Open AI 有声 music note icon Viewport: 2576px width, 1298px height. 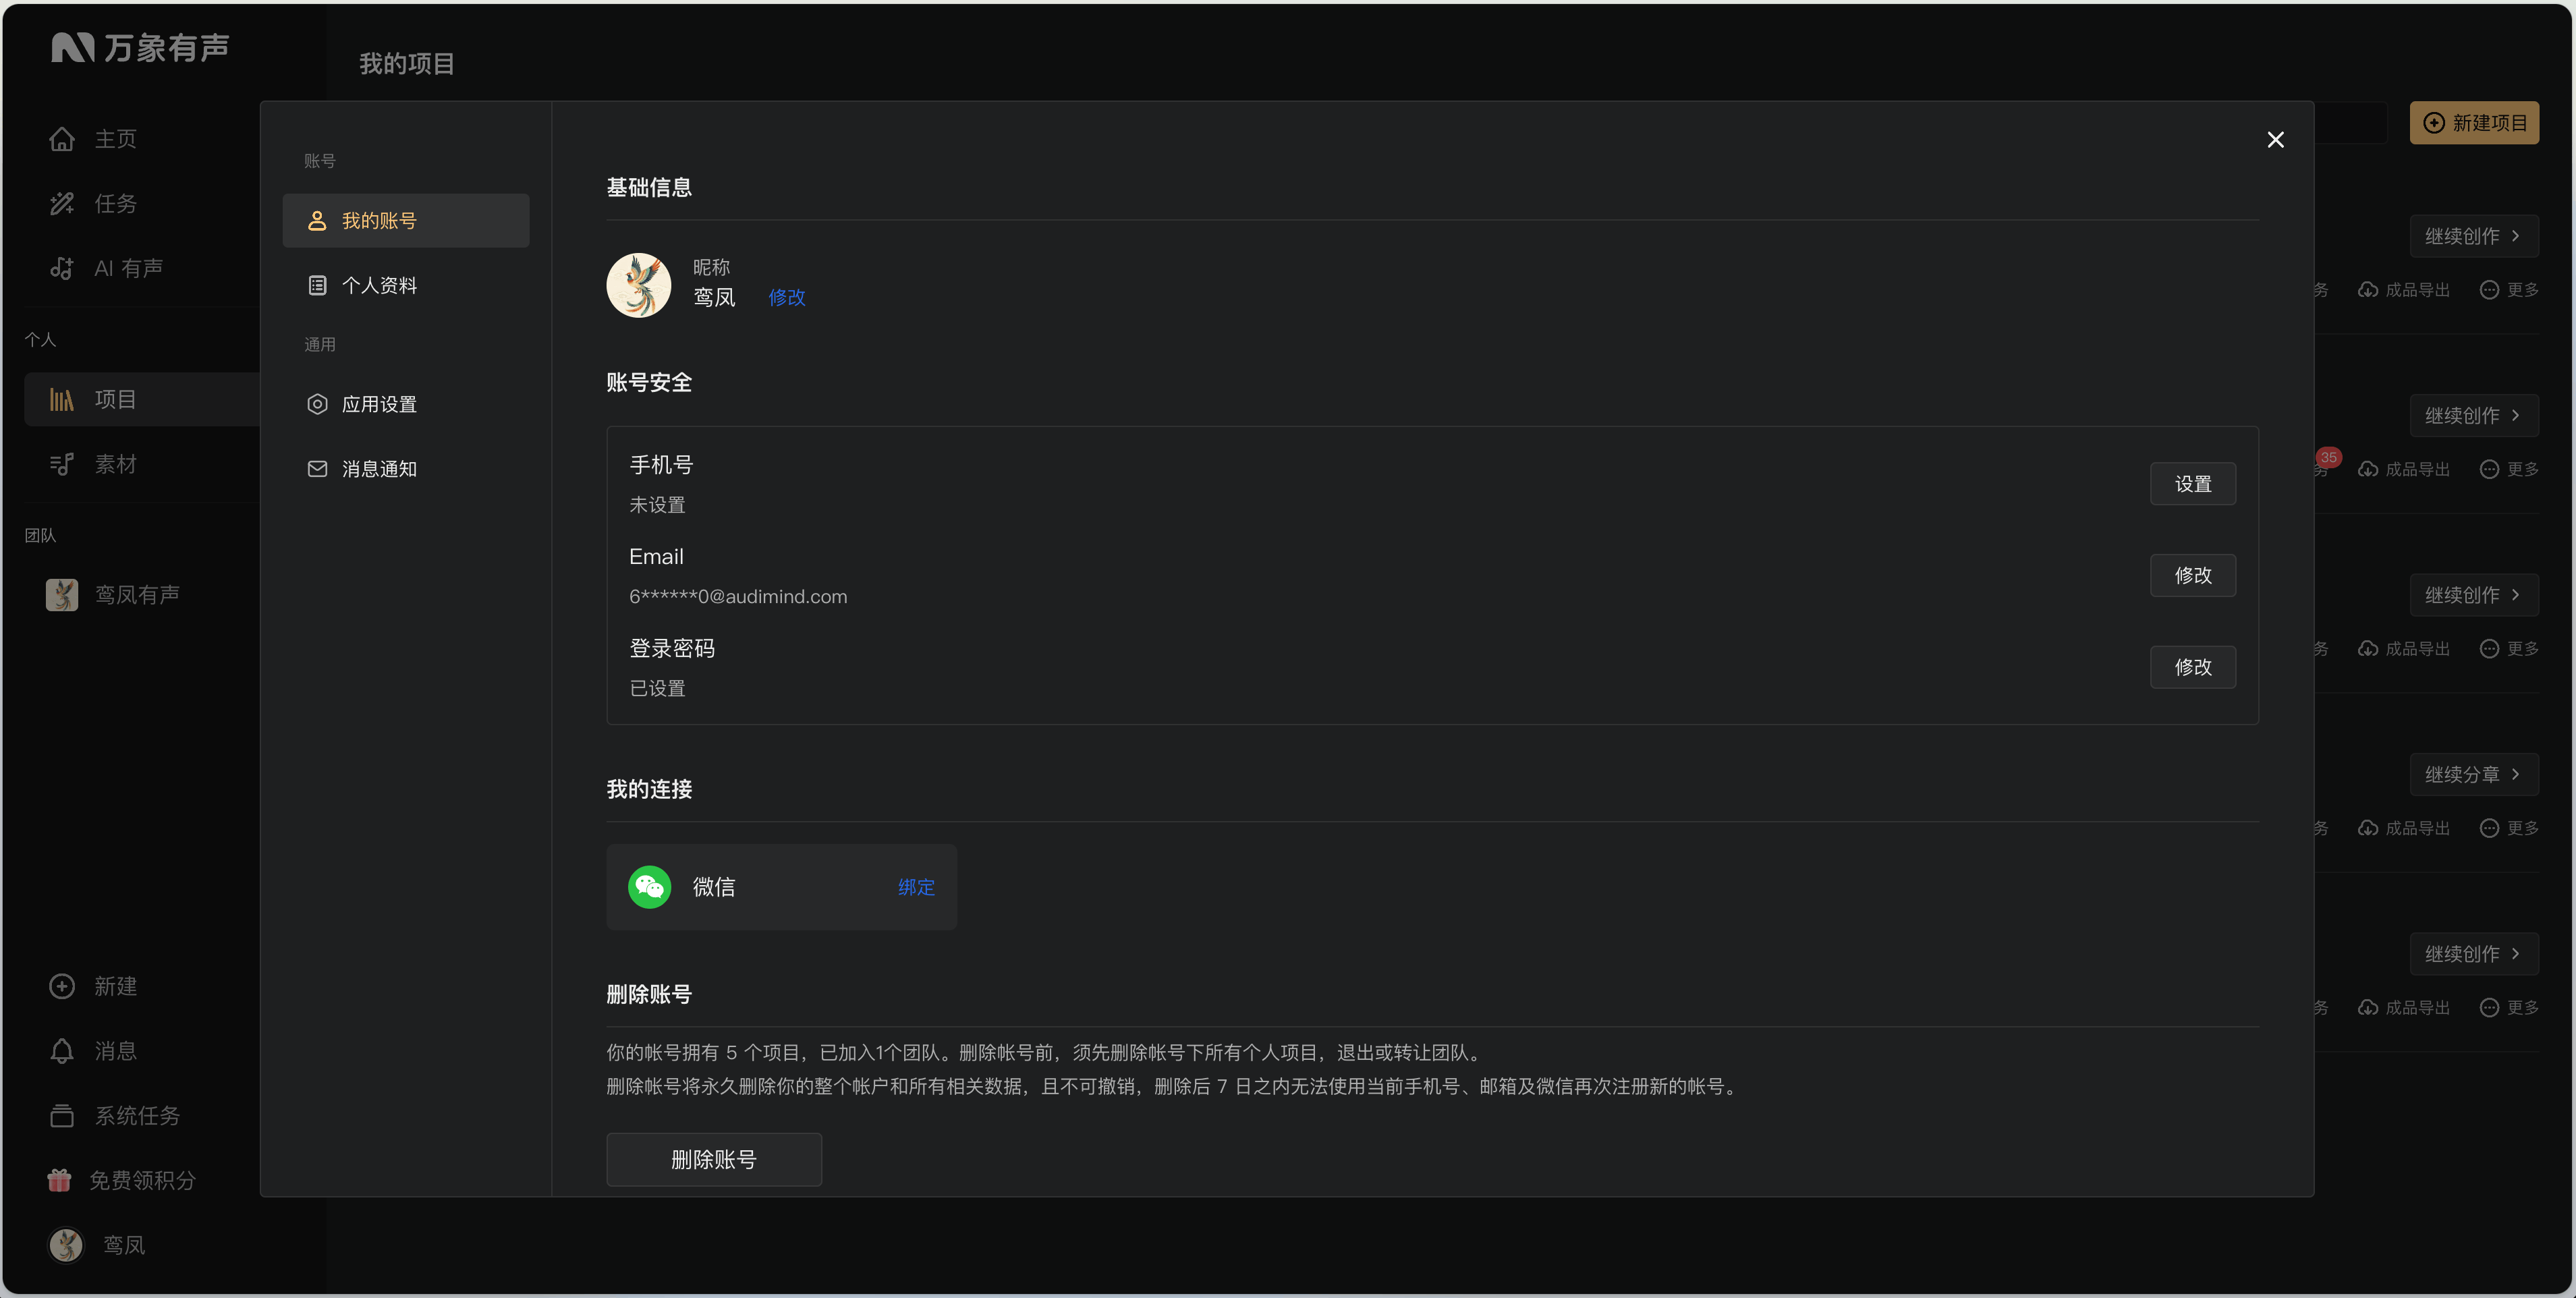tap(62, 268)
